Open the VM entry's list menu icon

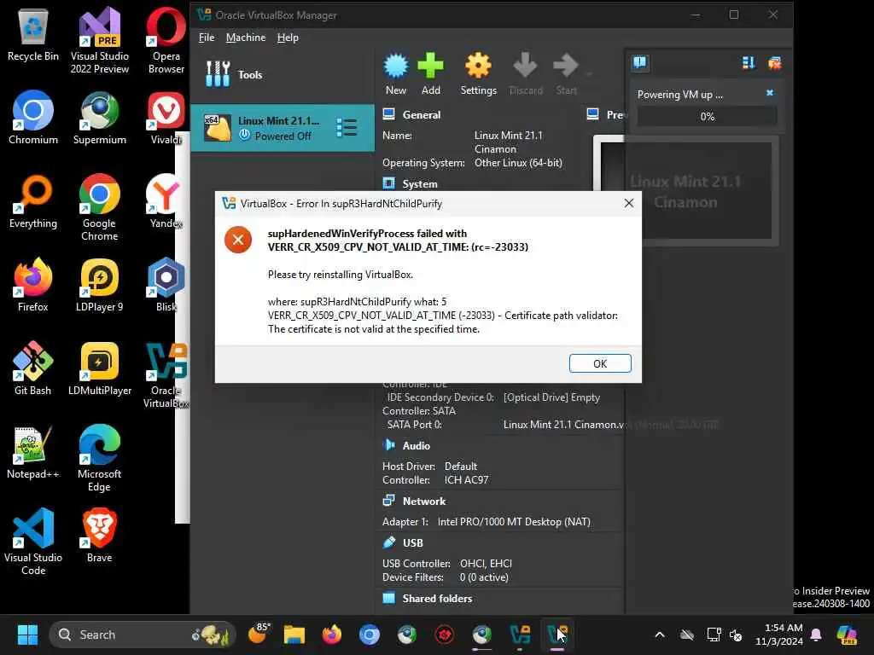[347, 128]
